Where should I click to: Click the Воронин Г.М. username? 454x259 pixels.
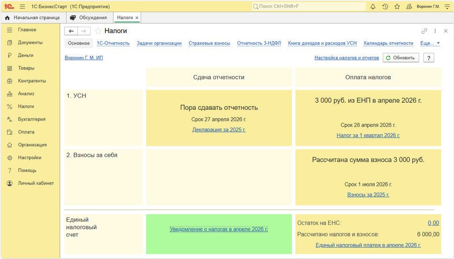(428, 6)
